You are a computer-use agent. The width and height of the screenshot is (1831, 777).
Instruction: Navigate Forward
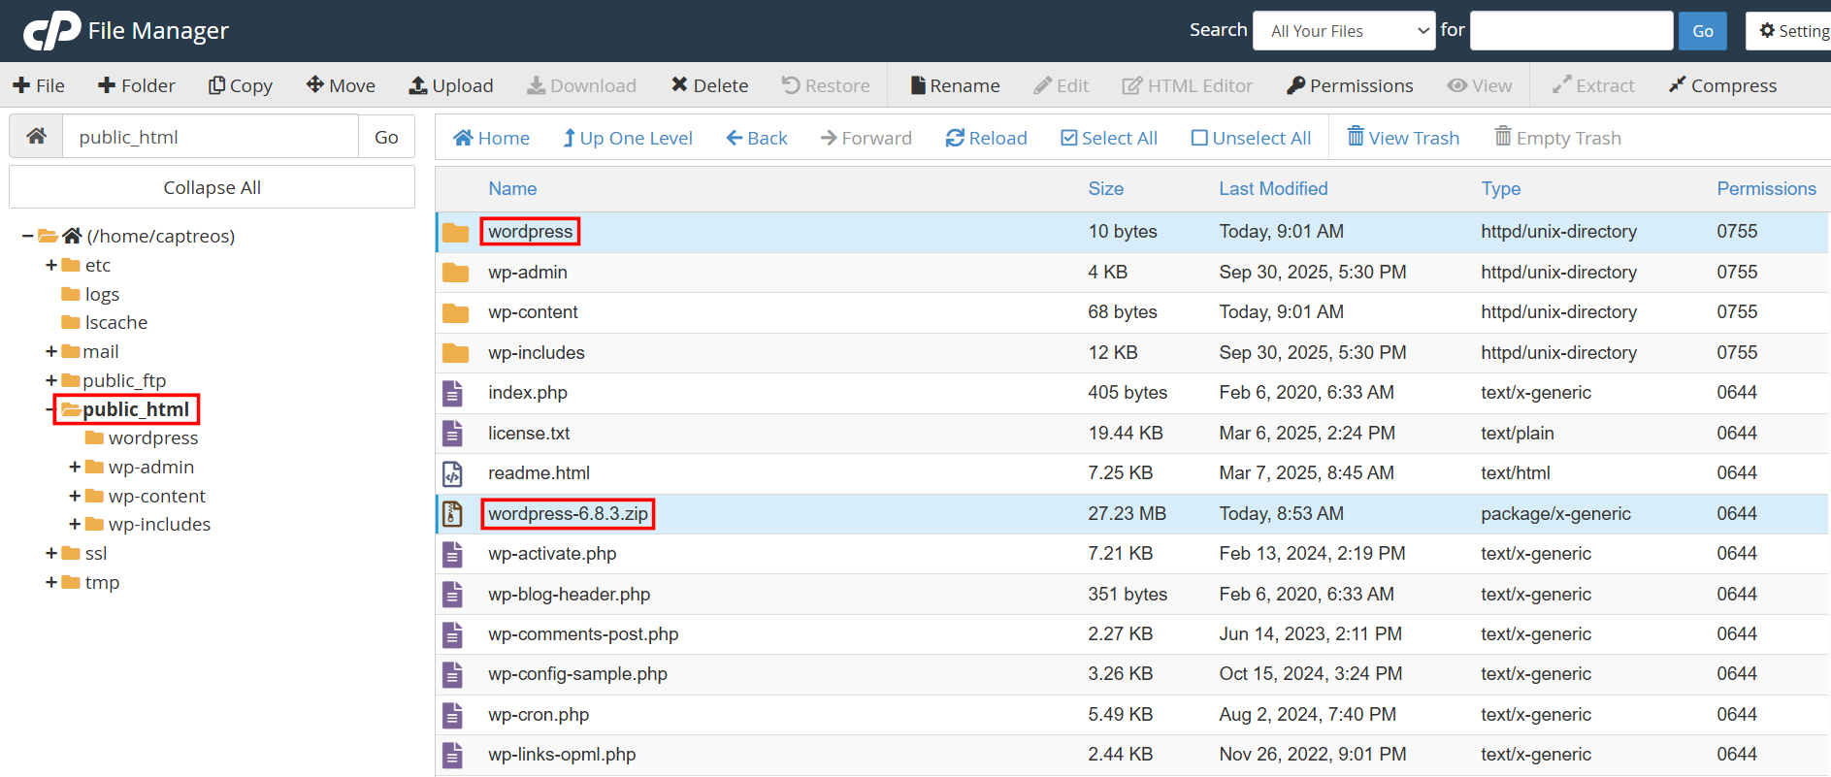[x=866, y=138]
